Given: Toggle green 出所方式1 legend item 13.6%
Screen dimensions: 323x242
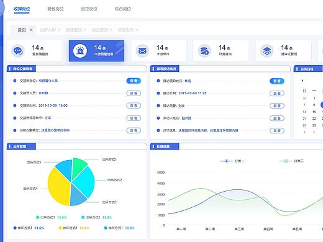Looking at the screenshot, I should click(52, 217).
